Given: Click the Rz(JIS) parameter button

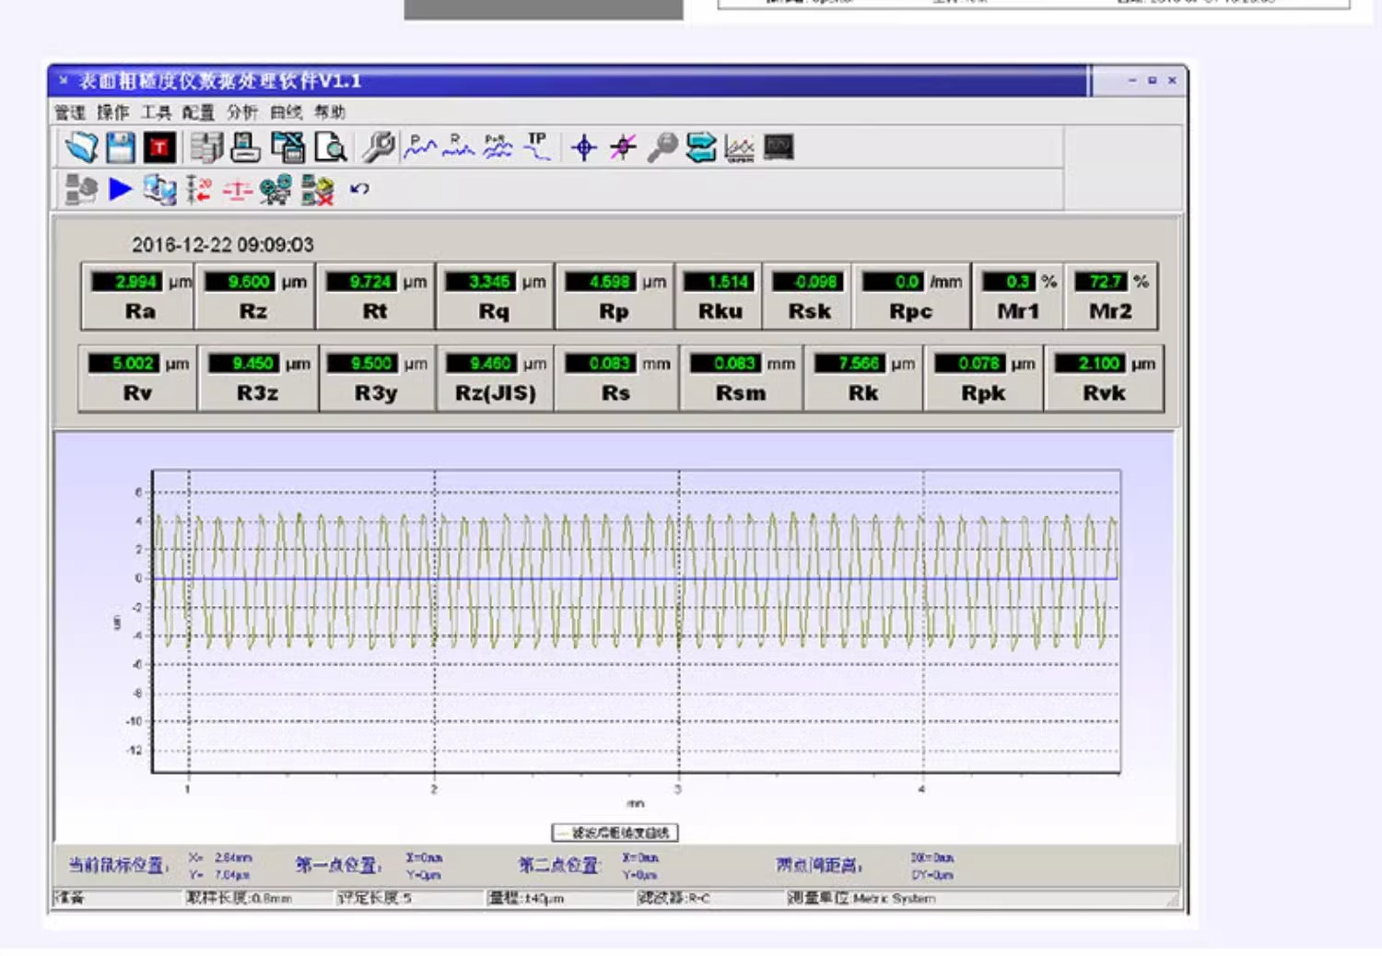Looking at the screenshot, I should [496, 379].
